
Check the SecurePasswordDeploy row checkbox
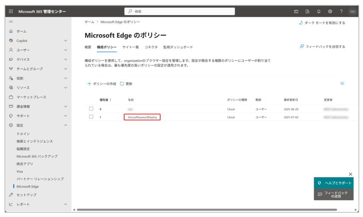click(91, 117)
